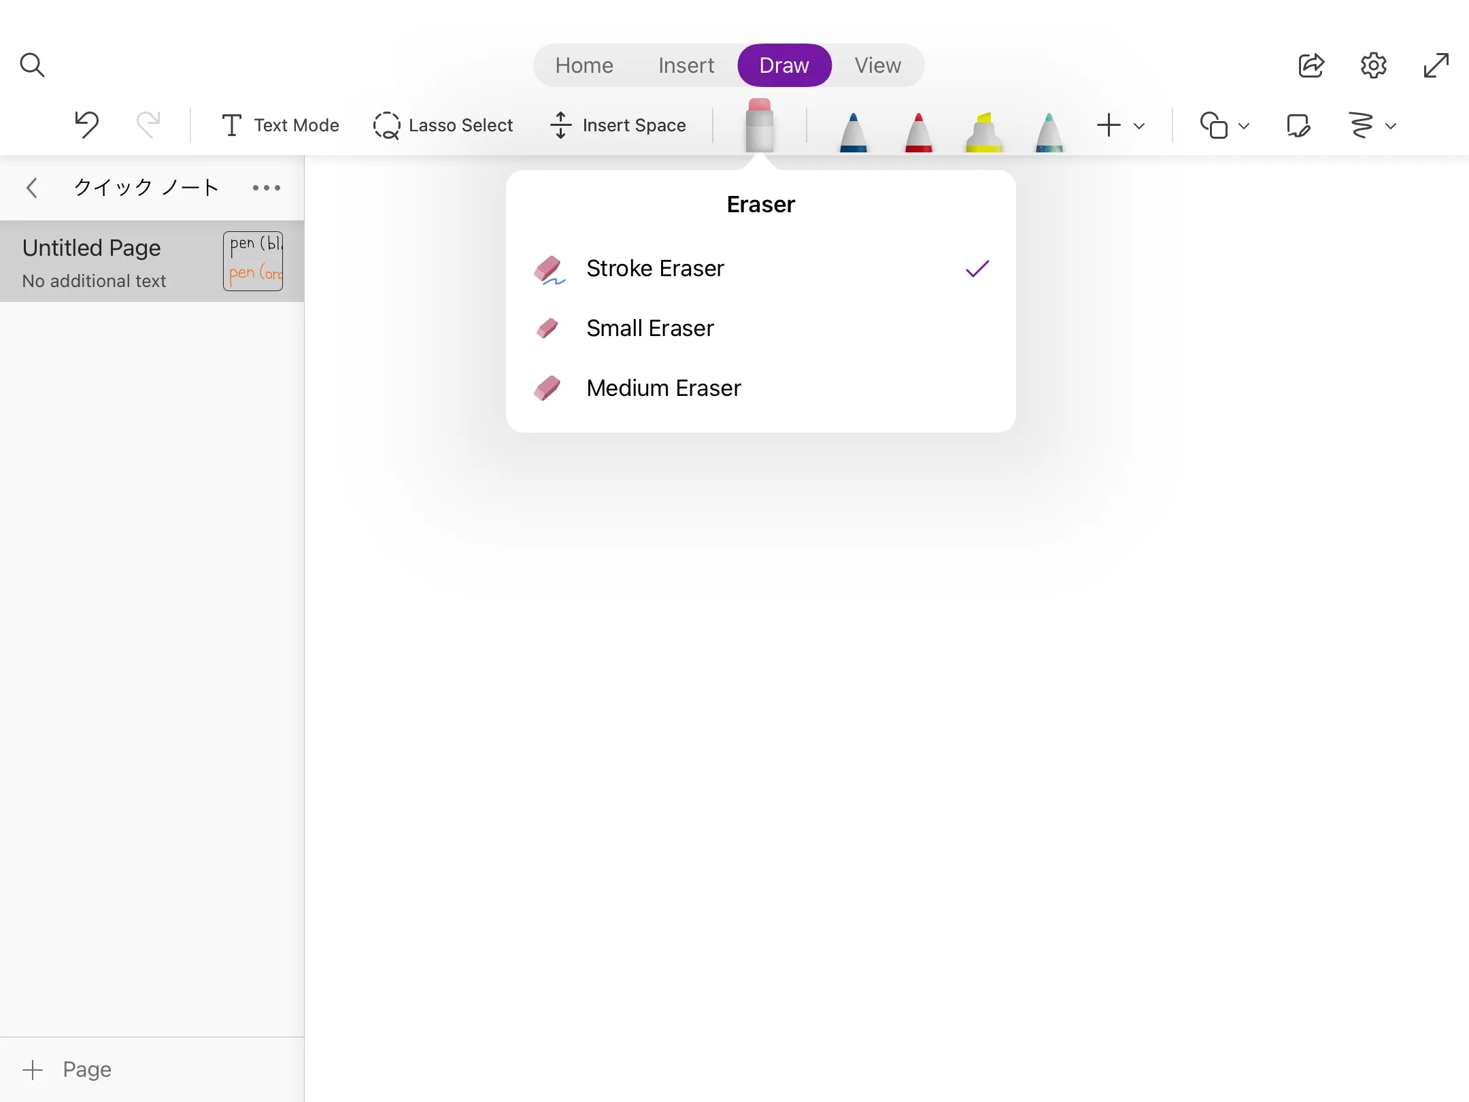Image resolution: width=1469 pixels, height=1102 pixels.
Task: Select the Lasso Select tool
Action: [x=443, y=125]
